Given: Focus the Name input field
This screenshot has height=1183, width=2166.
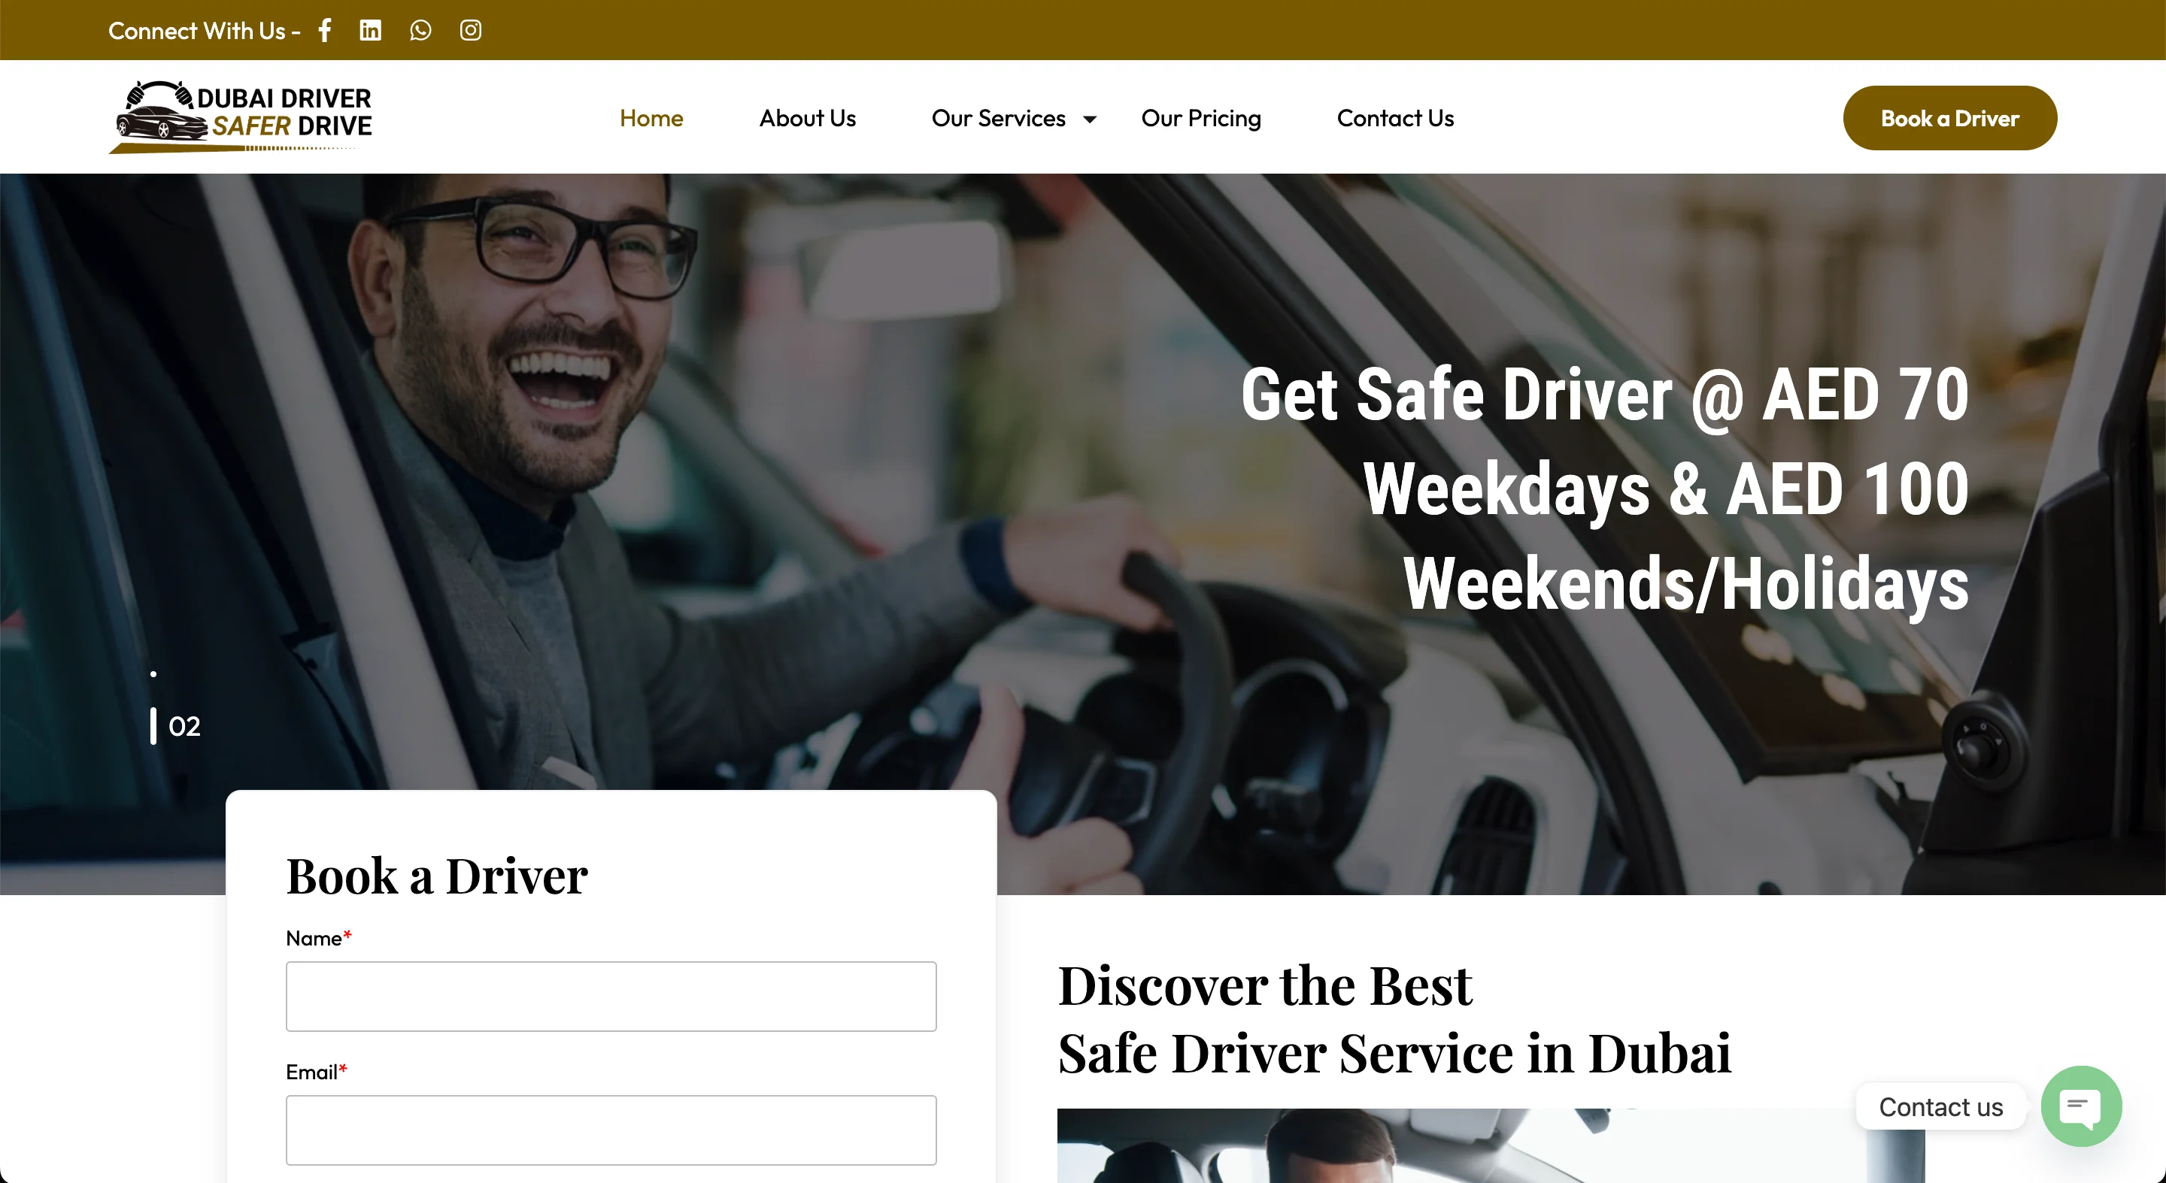Looking at the screenshot, I should click(611, 997).
